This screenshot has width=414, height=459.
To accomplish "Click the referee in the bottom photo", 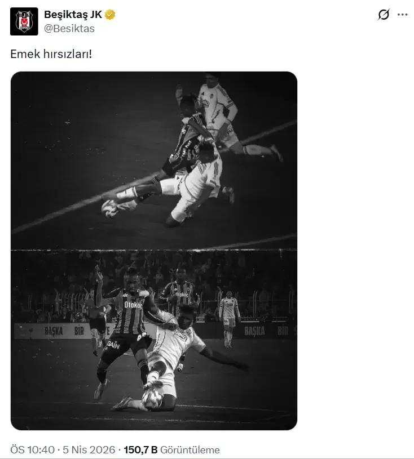I will tap(98, 319).
